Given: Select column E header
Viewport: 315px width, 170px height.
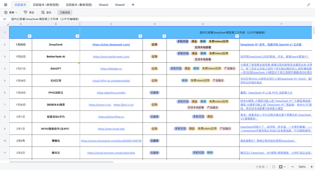Looking at the screenshot, I should (203, 24).
